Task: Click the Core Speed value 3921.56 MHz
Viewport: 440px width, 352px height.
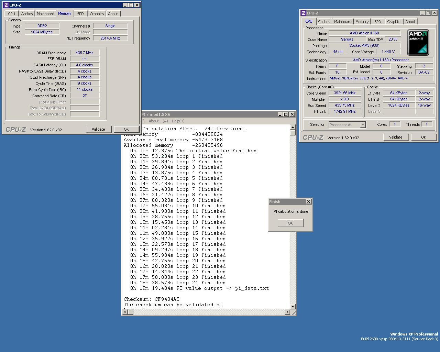Action: tap(344, 93)
